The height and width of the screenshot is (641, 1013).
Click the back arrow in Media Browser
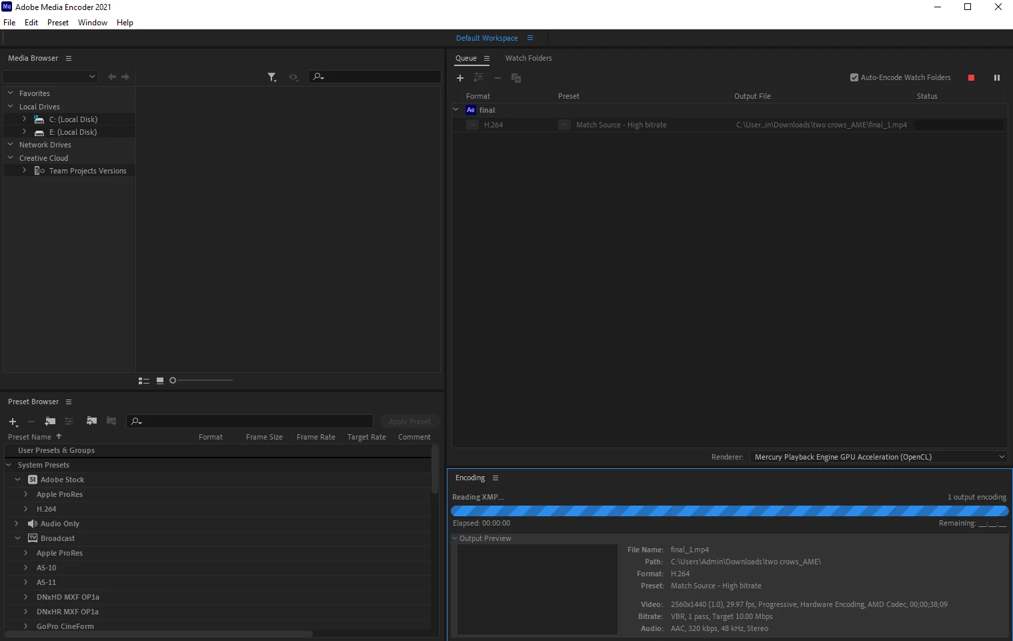112,77
